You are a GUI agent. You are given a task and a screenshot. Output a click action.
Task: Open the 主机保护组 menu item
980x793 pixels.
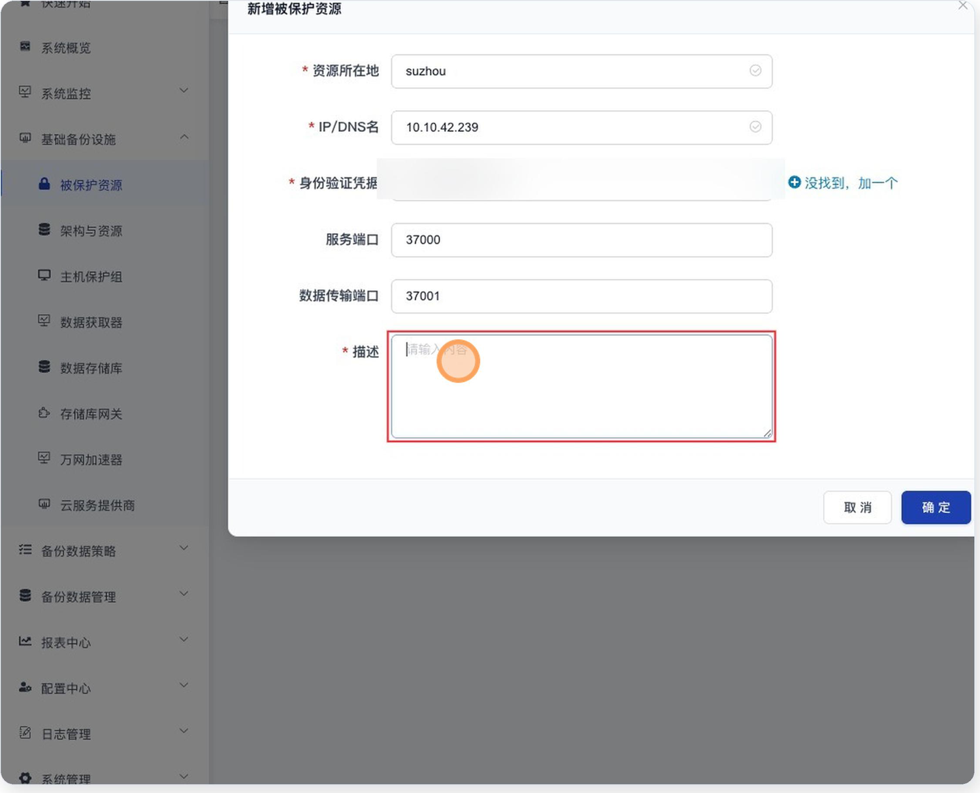(x=105, y=276)
